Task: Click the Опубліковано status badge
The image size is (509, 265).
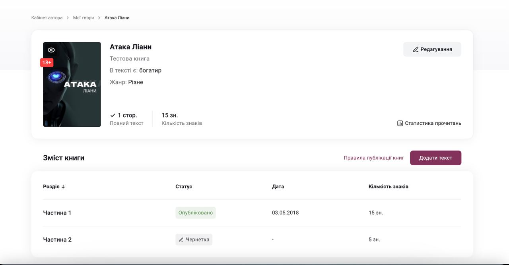Action: tap(196, 213)
